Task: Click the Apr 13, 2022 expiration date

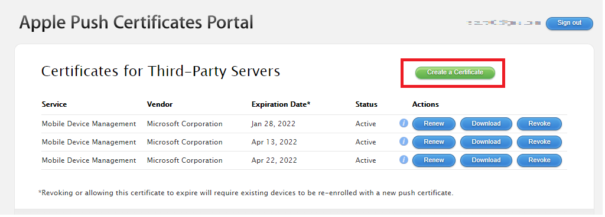Action: click(x=274, y=142)
